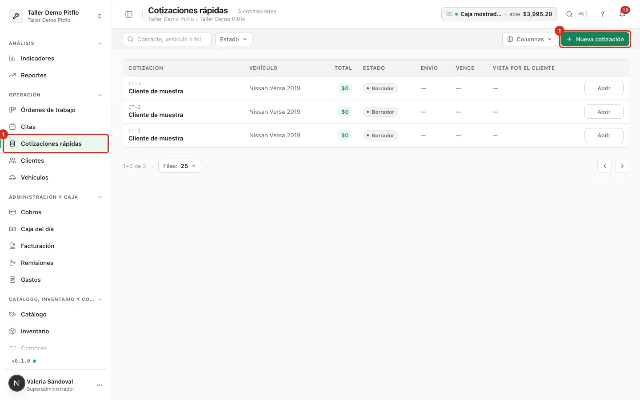The image size is (640, 400).
Task: Open Órdenes de trabajo menu item
Action: tap(56, 110)
